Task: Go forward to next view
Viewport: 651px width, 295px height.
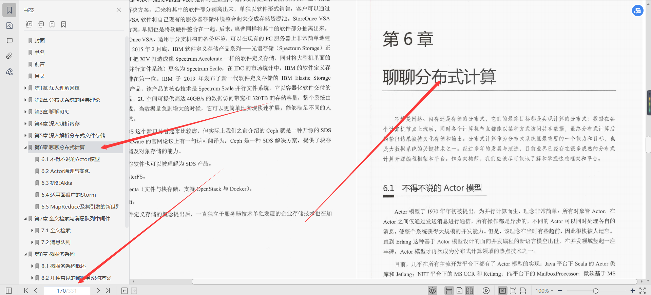Action: 134,291
